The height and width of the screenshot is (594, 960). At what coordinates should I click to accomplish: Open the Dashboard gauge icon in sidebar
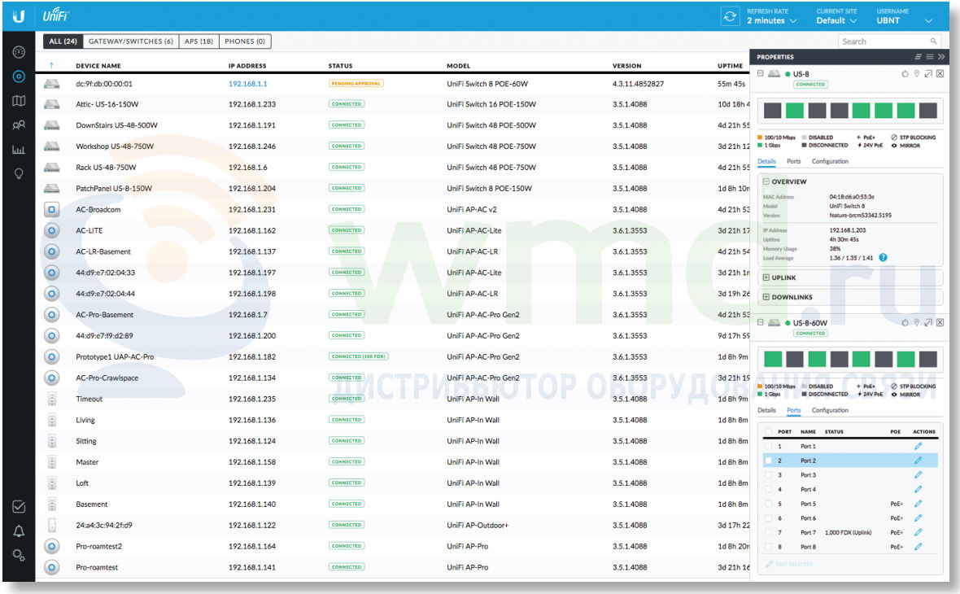[19, 52]
